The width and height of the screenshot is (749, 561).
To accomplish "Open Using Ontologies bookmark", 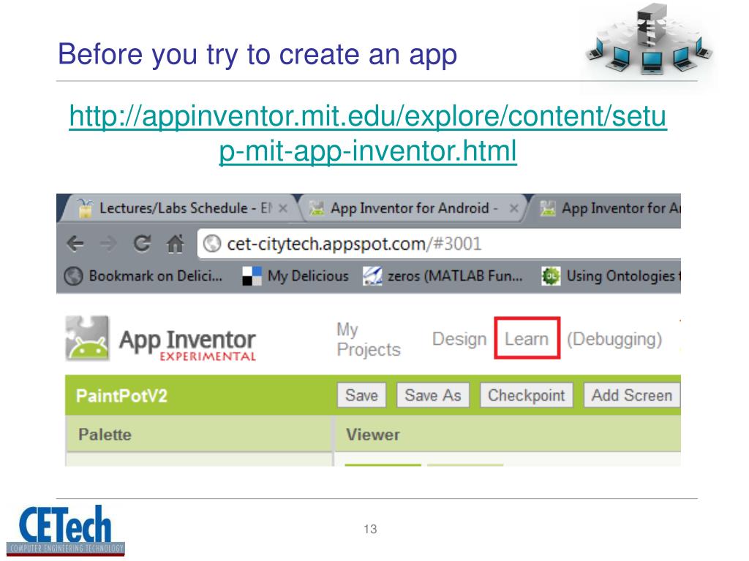I will [x=611, y=275].
